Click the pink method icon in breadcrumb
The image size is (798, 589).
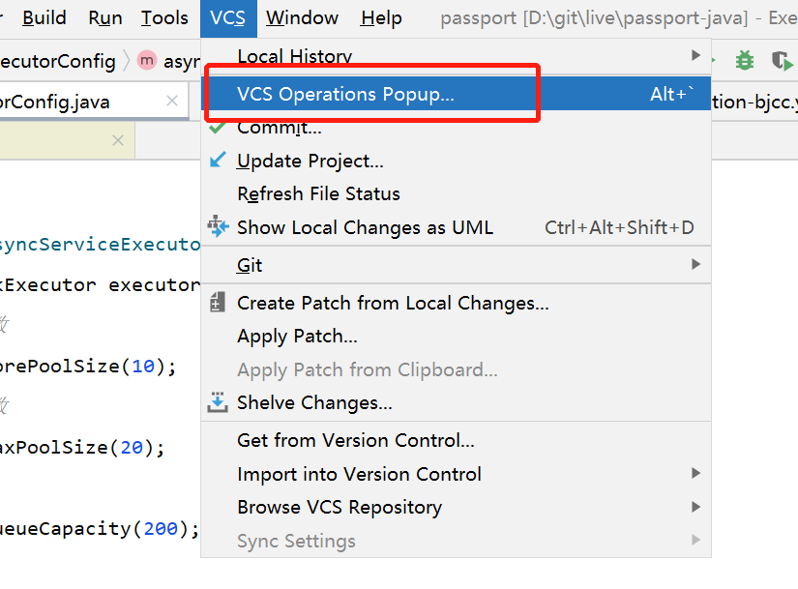coord(147,61)
